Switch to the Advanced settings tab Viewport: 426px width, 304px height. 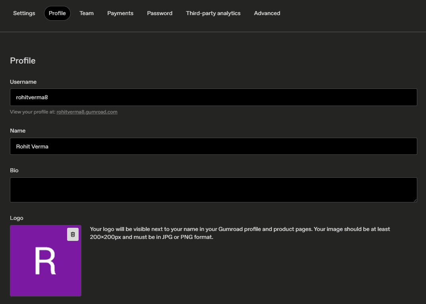tap(267, 13)
